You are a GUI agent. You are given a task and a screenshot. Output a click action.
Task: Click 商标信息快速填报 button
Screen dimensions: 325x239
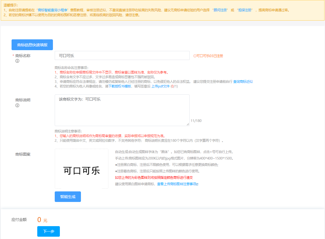tap(32, 45)
